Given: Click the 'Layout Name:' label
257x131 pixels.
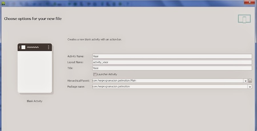Looking at the screenshot, I should pos(75,62).
